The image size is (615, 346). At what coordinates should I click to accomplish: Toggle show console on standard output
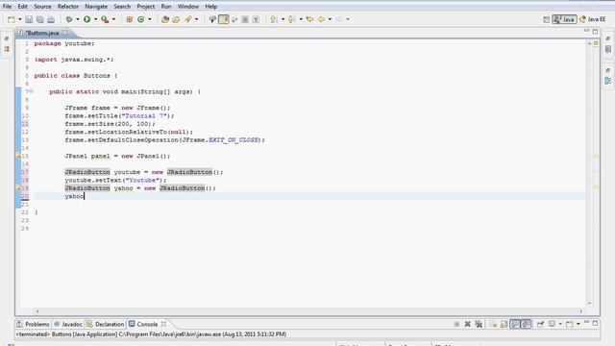click(515, 324)
